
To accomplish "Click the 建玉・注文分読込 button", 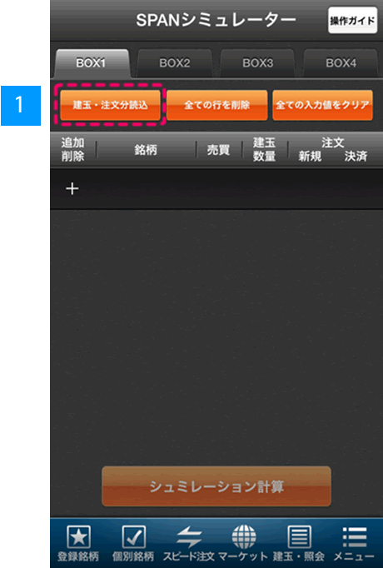I will pyautogui.click(x=110, y=105).
